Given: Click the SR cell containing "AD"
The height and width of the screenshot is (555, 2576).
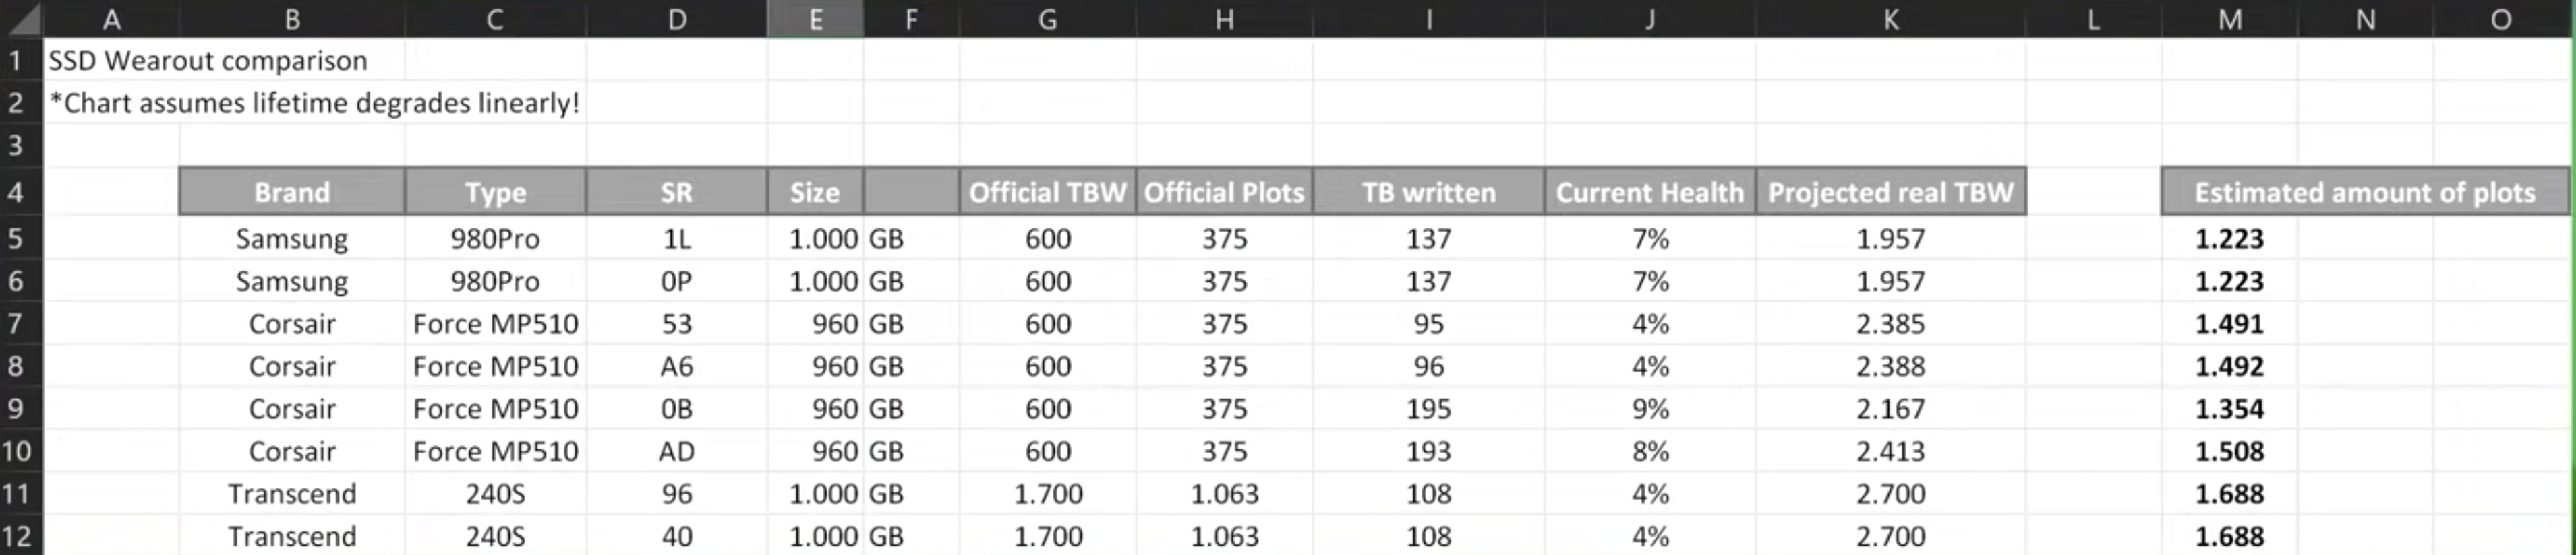Looking at the screenshot, I should coord(676,451).
